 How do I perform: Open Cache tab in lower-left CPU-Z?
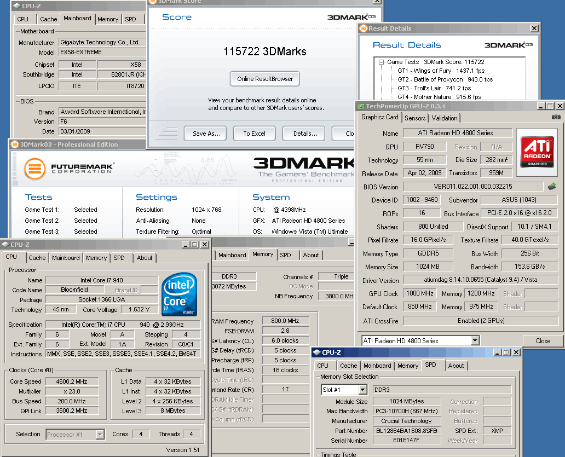(37, 258)
